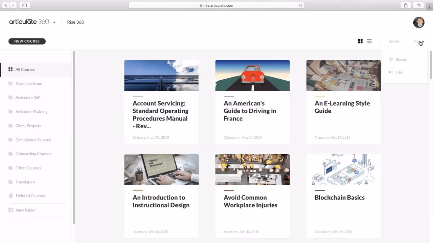Toggle the Safari sidebar button

pyautogui.click(x=25, y=5)
